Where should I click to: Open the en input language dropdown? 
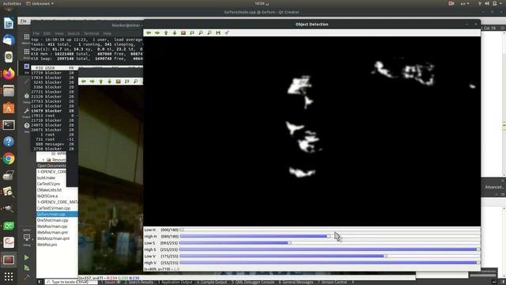[465, 3]
